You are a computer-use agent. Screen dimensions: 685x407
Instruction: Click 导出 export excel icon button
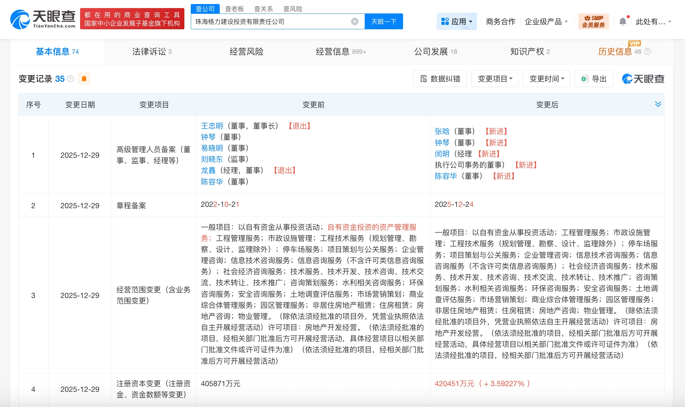coord(594,79)
